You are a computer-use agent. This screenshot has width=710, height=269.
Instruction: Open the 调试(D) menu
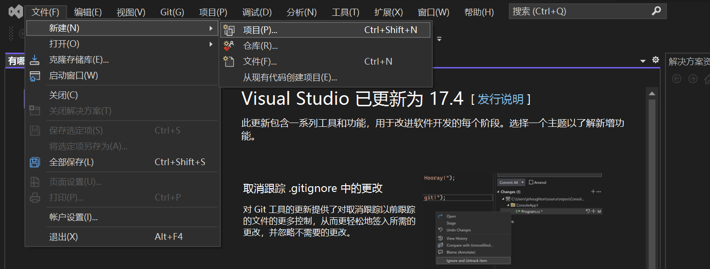(x=257, y=12)
